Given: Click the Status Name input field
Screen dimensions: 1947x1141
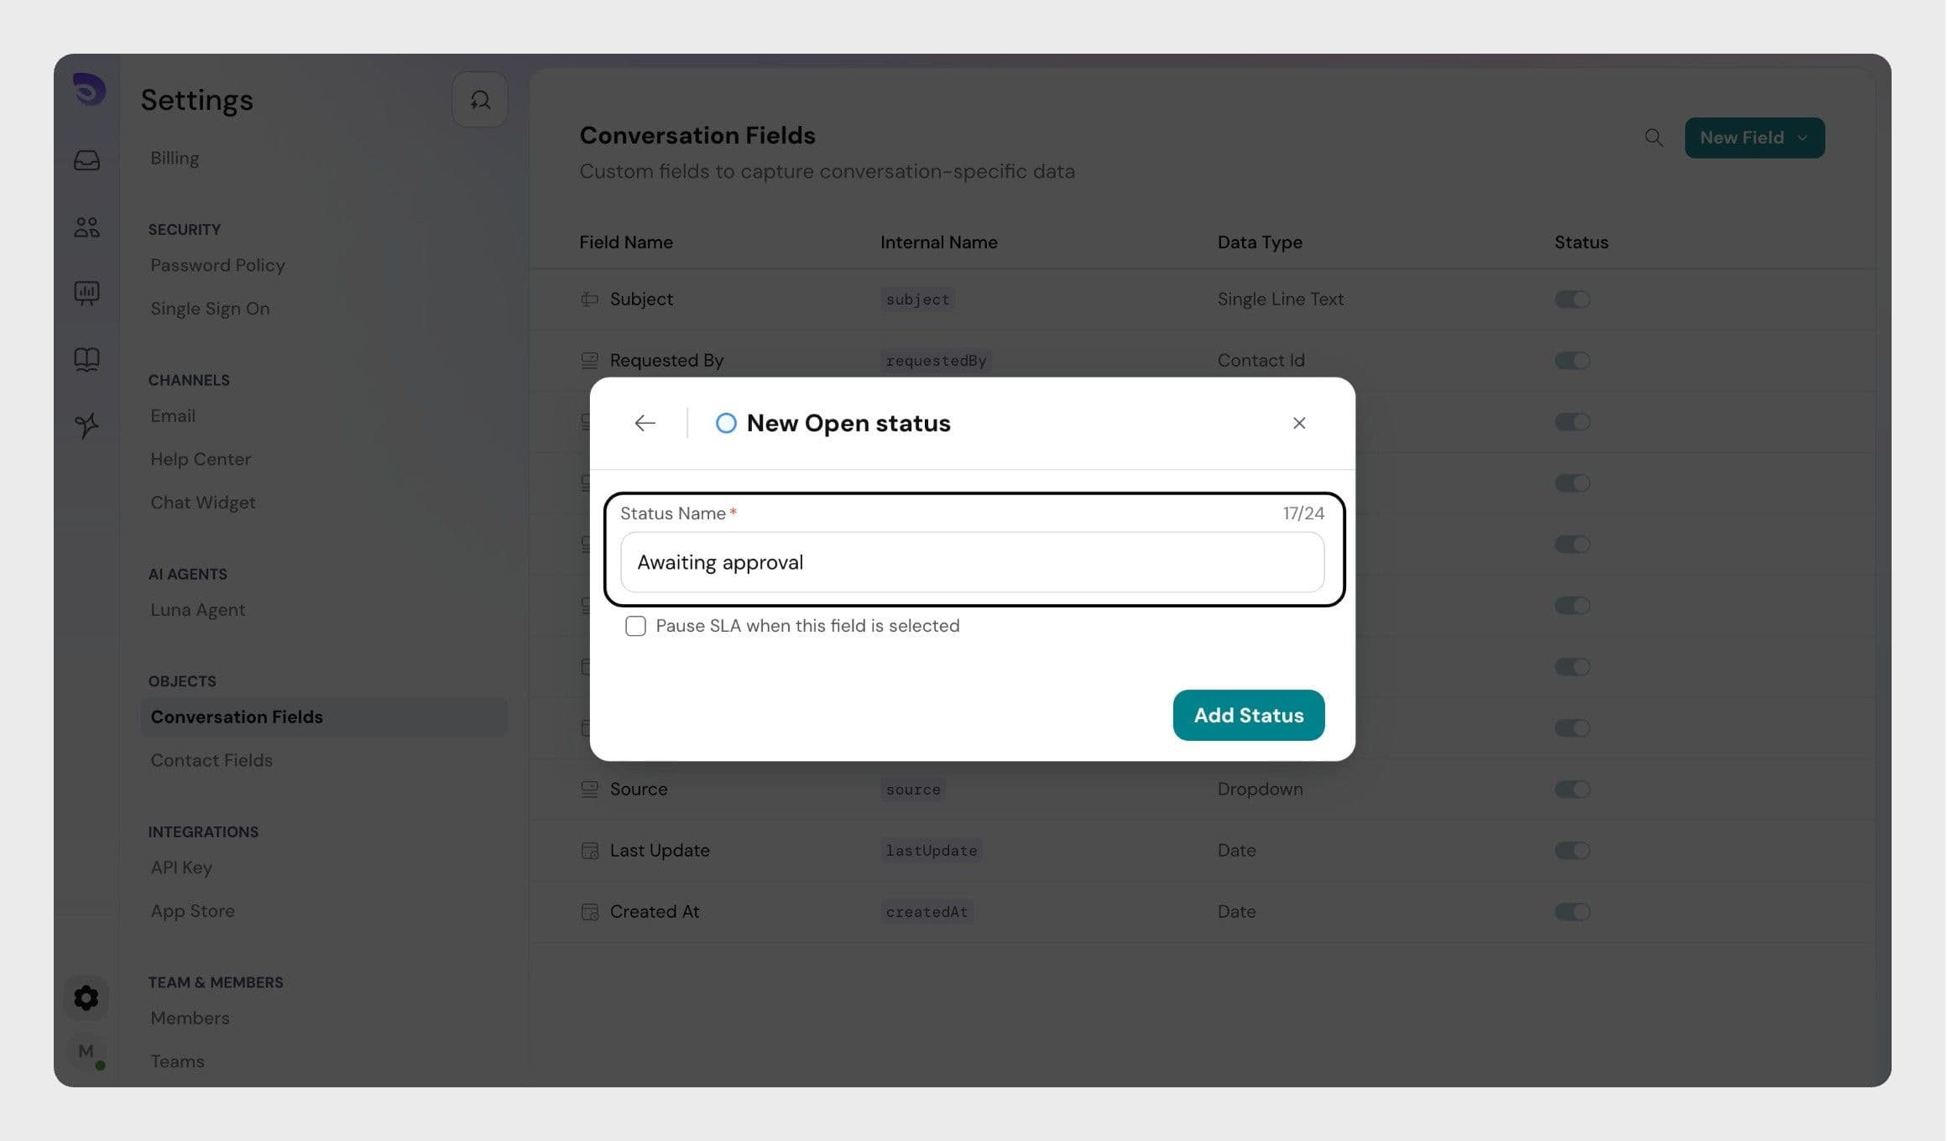Looking at the screenshot, I should pyautogui.click(x=972, y=562).
